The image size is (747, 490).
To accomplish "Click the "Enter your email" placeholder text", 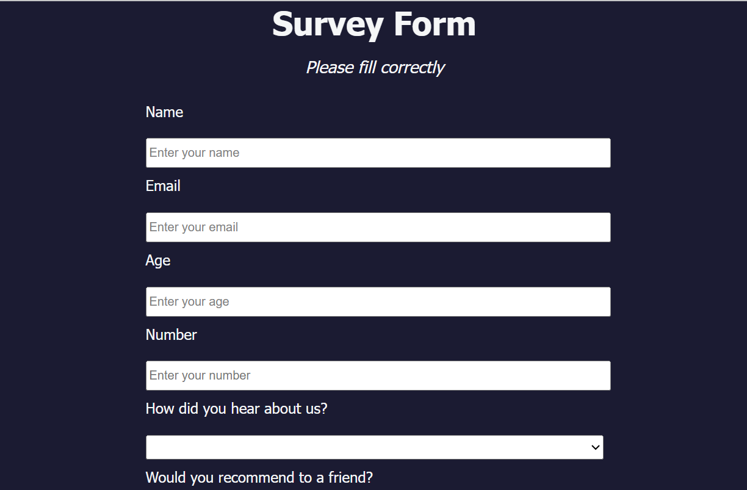I will [193, 227].
